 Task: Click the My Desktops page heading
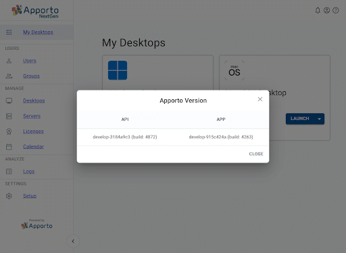click(134, 43)
